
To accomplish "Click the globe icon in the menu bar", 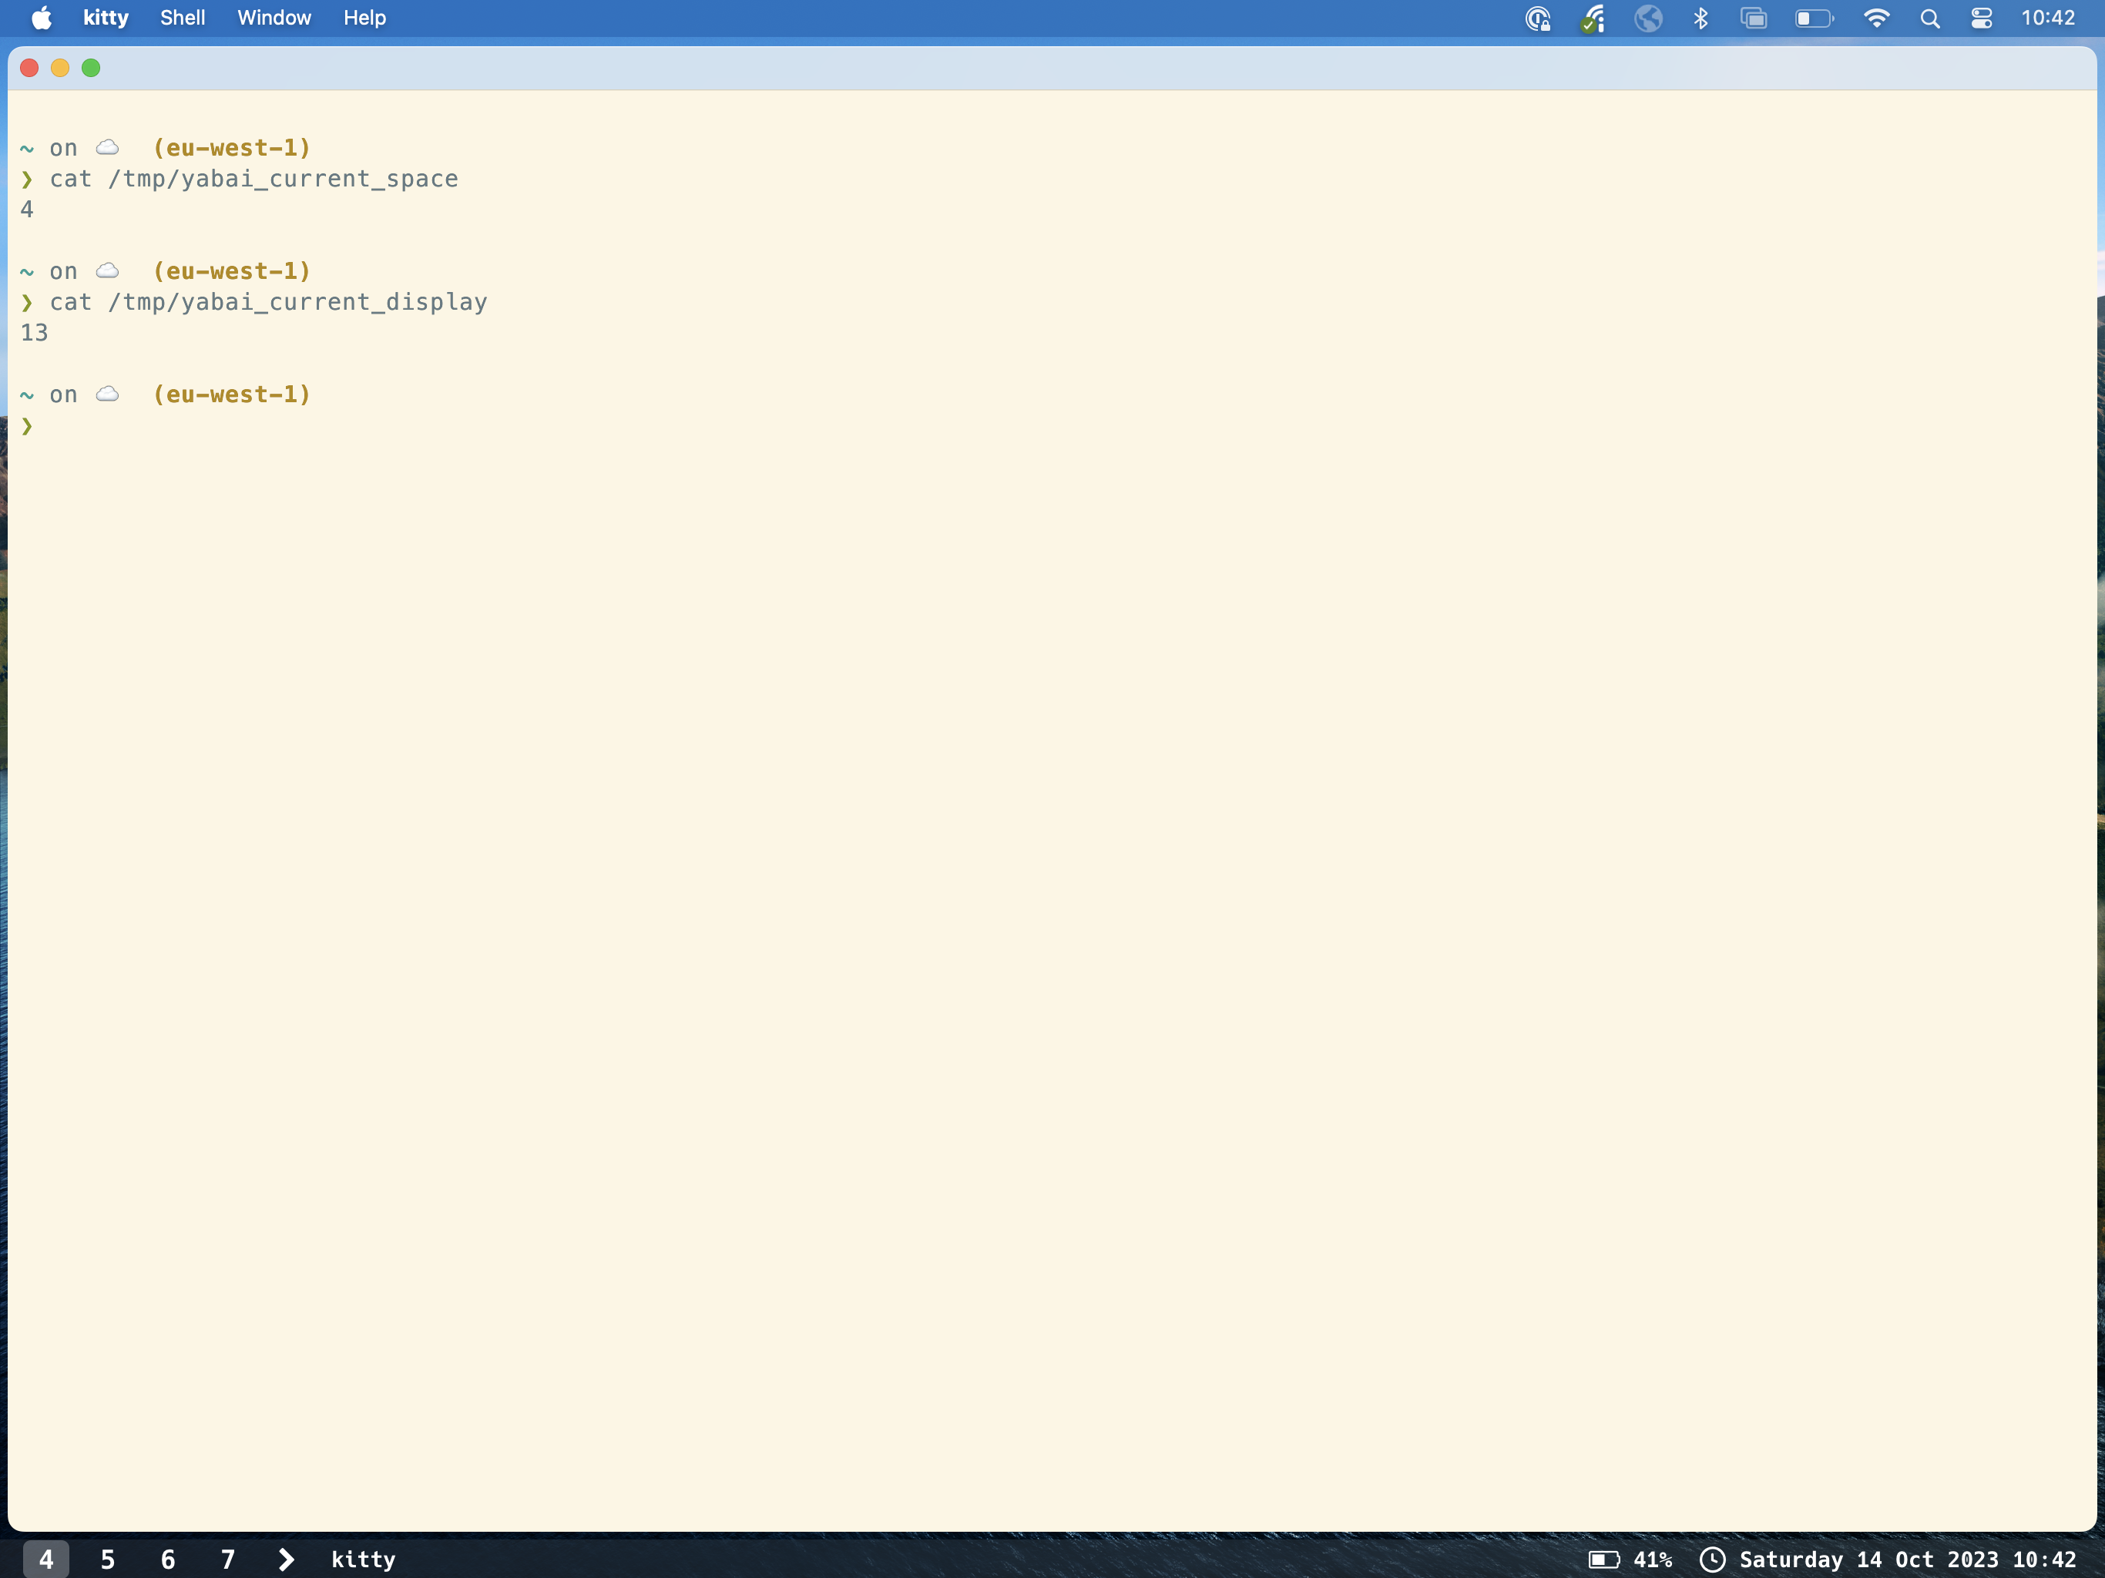I will [x=1649, y=17].
